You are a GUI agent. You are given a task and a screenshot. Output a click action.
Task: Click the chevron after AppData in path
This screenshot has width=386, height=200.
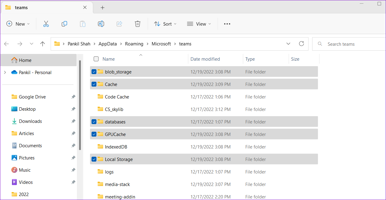click(x=121, y=44)
